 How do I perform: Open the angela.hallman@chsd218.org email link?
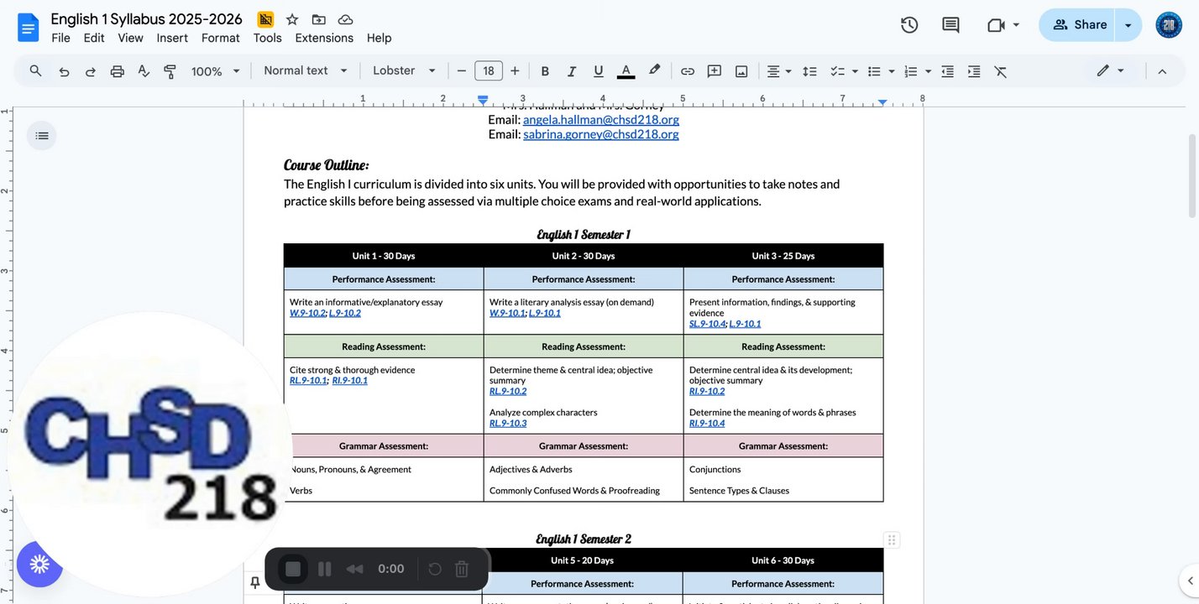tap(601, 119)
